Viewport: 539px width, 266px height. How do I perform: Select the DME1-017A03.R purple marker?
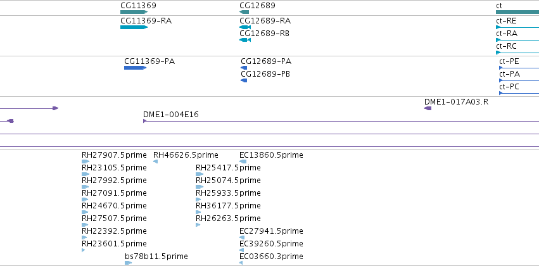pyautogui.click(x=428, y=108)
